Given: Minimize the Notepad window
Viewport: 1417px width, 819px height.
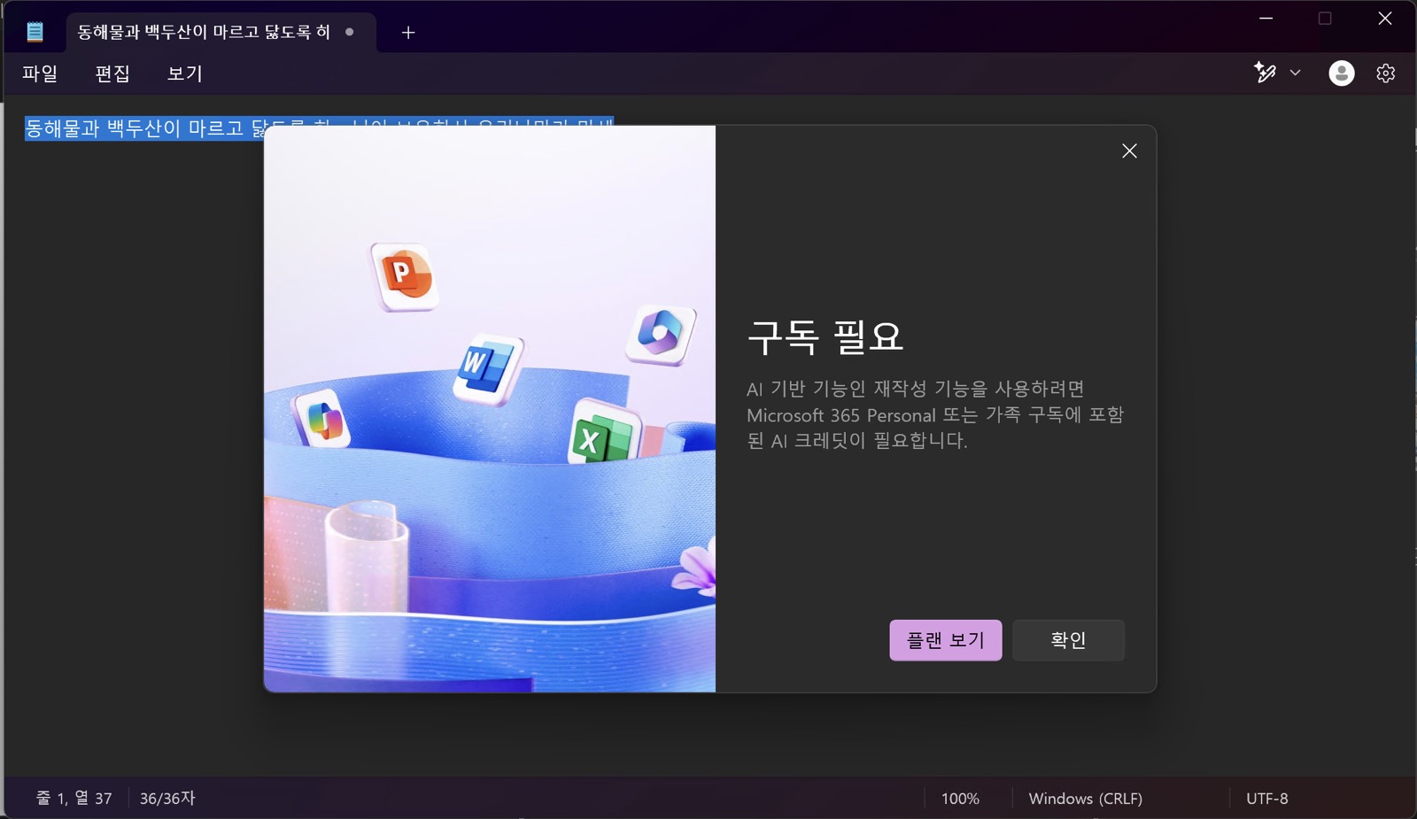Looking at the screenshot, I should pyautogui.click(x=1266, y=19).
